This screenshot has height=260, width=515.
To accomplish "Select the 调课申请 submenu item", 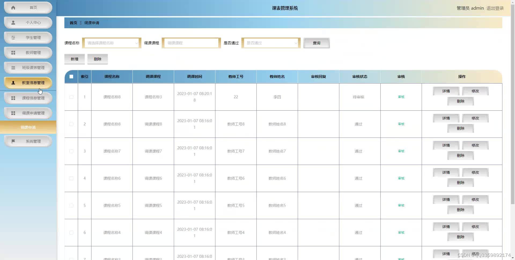I will [x=28, y=127].
